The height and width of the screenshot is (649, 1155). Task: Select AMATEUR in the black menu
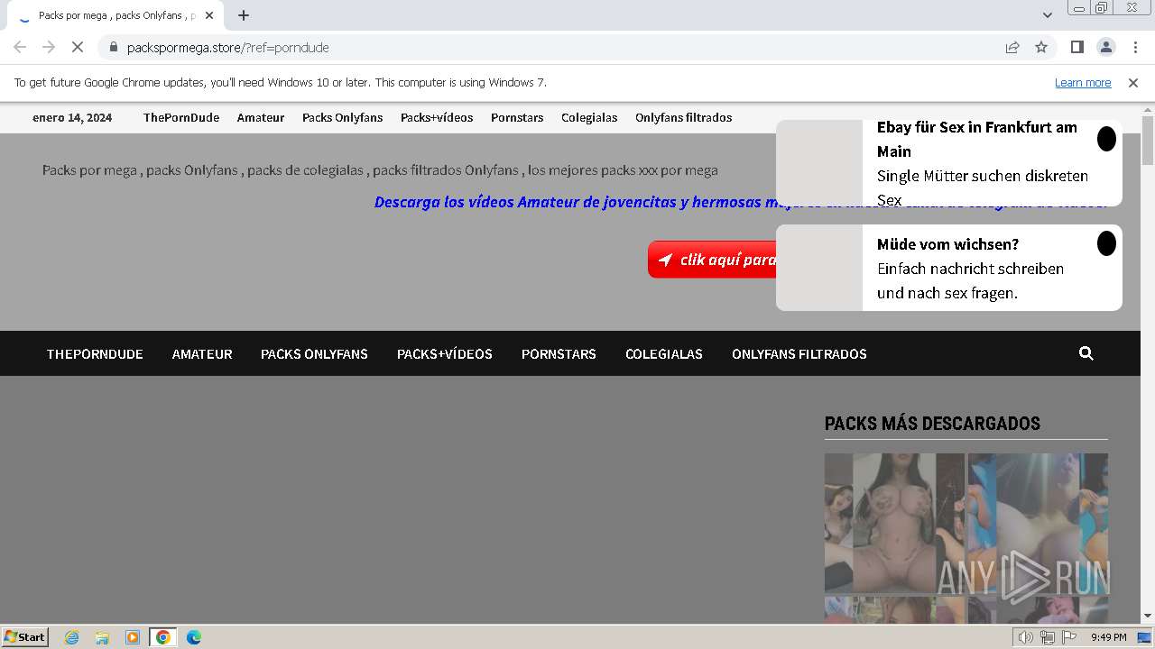(202, 353)
